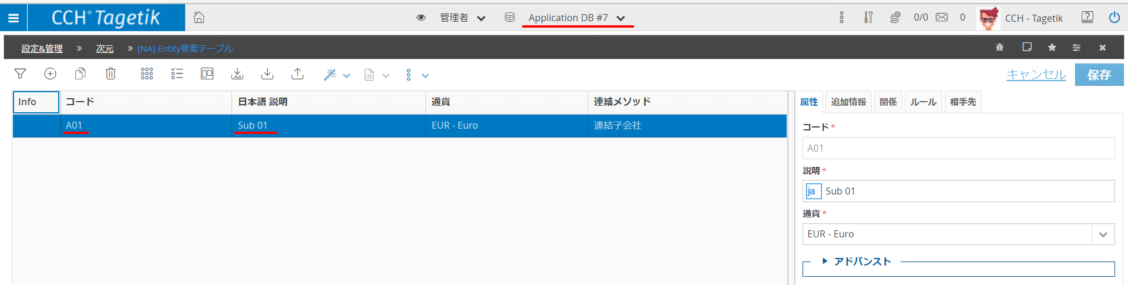Click the 保存 save button

tap(1099, 75)
